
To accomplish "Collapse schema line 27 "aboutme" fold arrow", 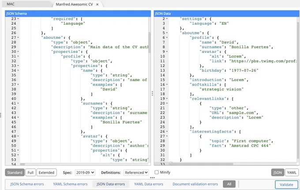I will [18, 37].
